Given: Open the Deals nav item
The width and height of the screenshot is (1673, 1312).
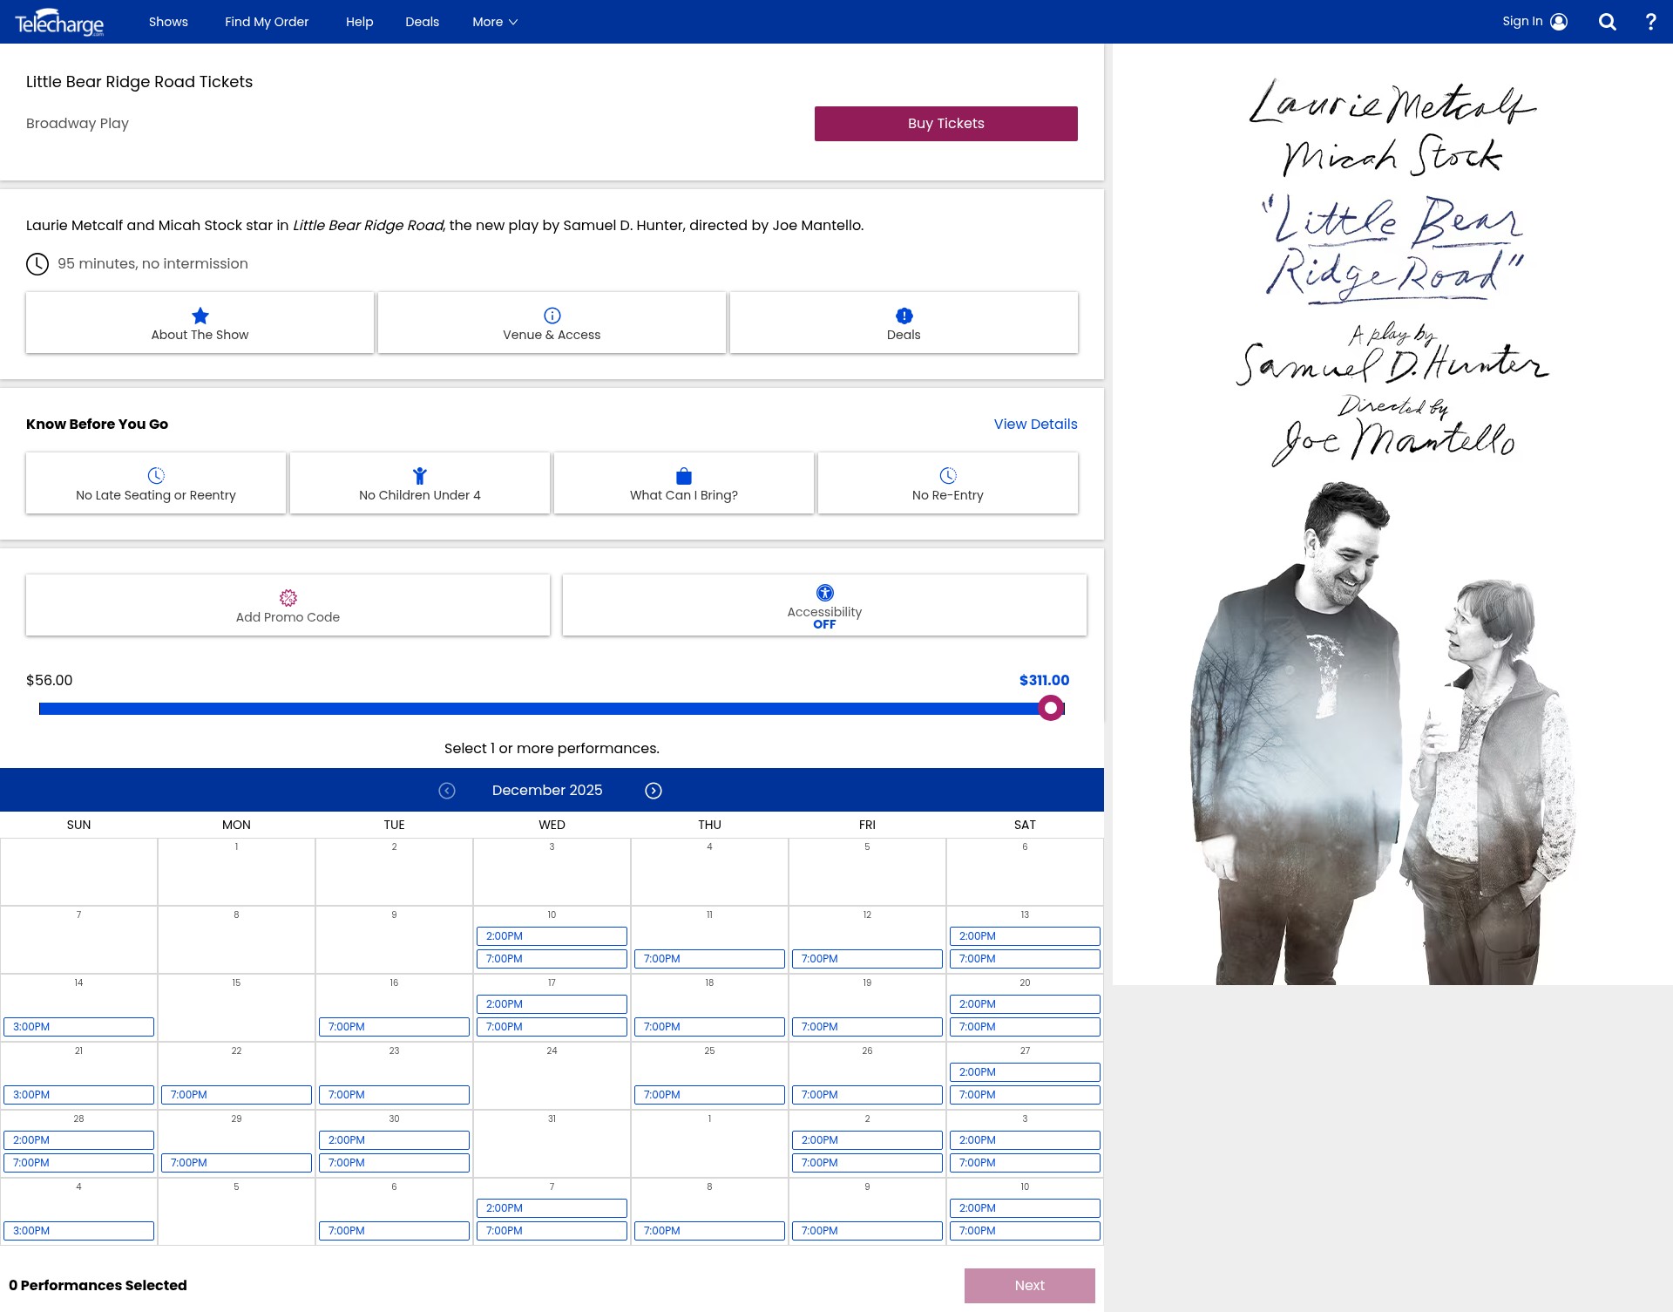Looking at the screenshot, I should coord(422,22).
